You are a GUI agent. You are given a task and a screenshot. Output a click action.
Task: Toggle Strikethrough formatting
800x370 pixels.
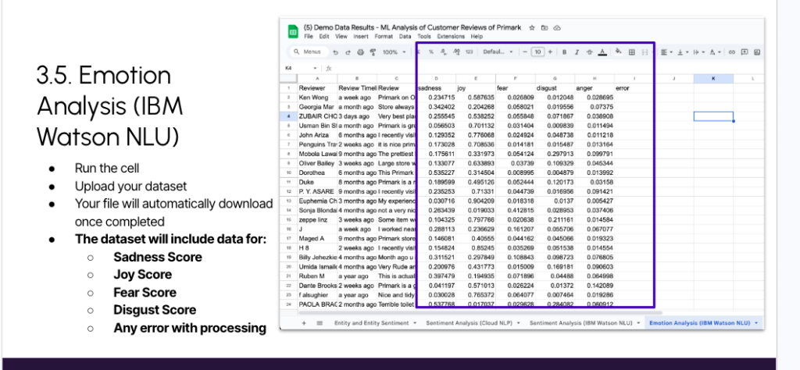(590, 52)
